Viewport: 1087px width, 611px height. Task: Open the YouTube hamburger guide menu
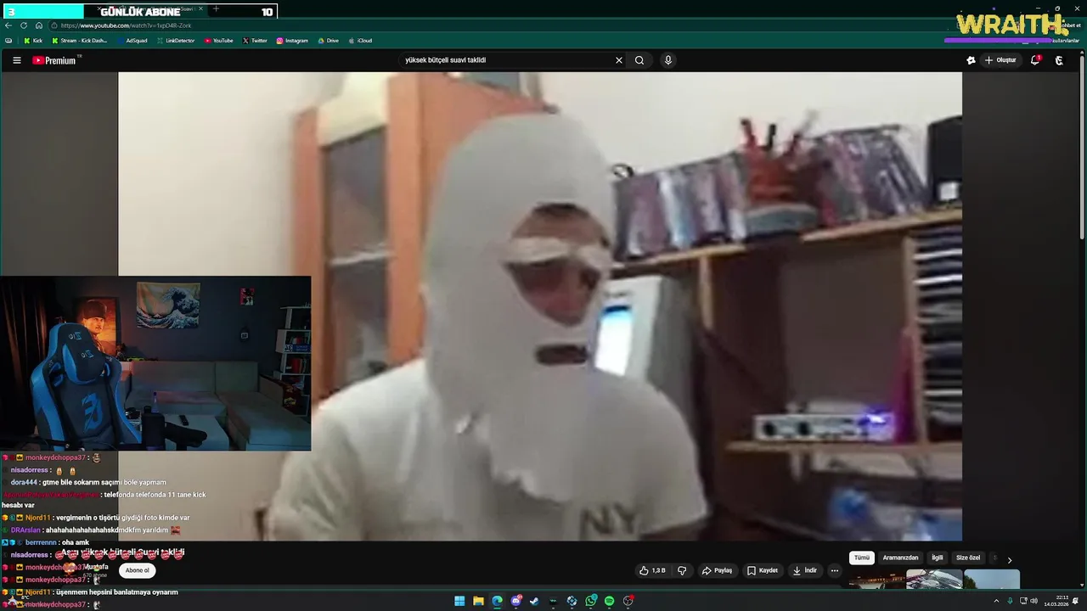(16, 60)
